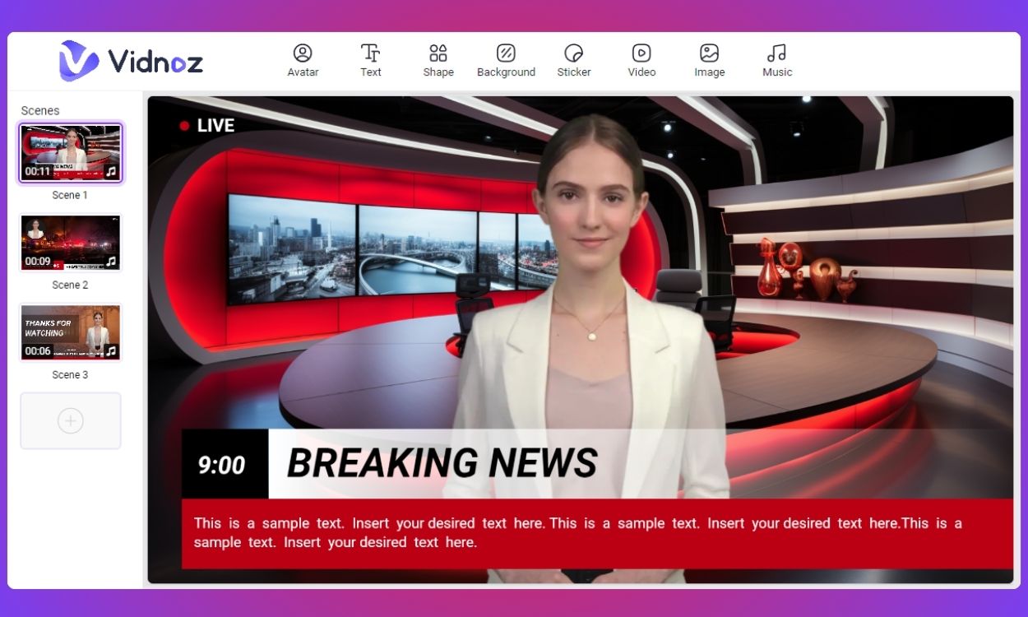Open the Avatar panel in the toolbar
Screen dimensions: 1028x617
click(302, 60)
